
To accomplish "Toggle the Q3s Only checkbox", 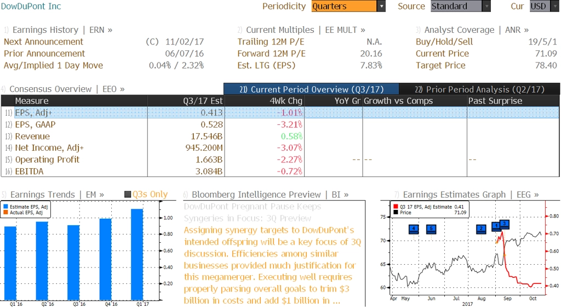I will [128, 194].
